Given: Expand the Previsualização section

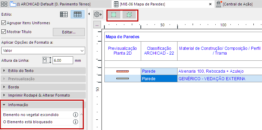Looking at the screenshot, I should [43, 79].
